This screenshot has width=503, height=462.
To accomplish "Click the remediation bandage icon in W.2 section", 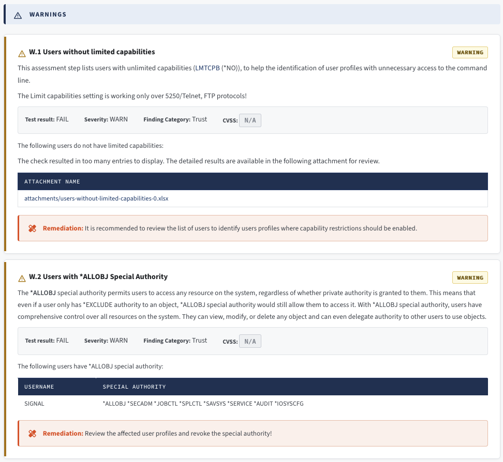I will 32,434.
